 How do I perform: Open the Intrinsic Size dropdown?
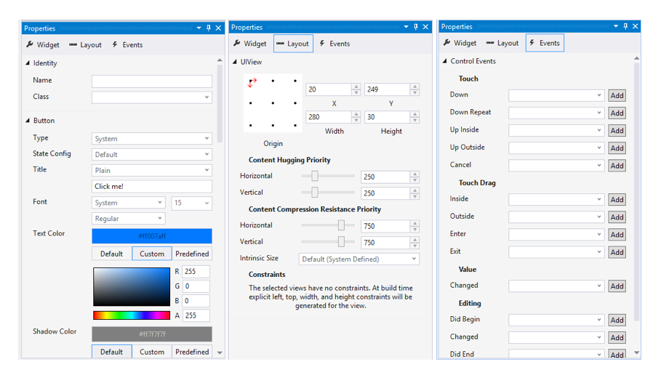tap(359, 259)
